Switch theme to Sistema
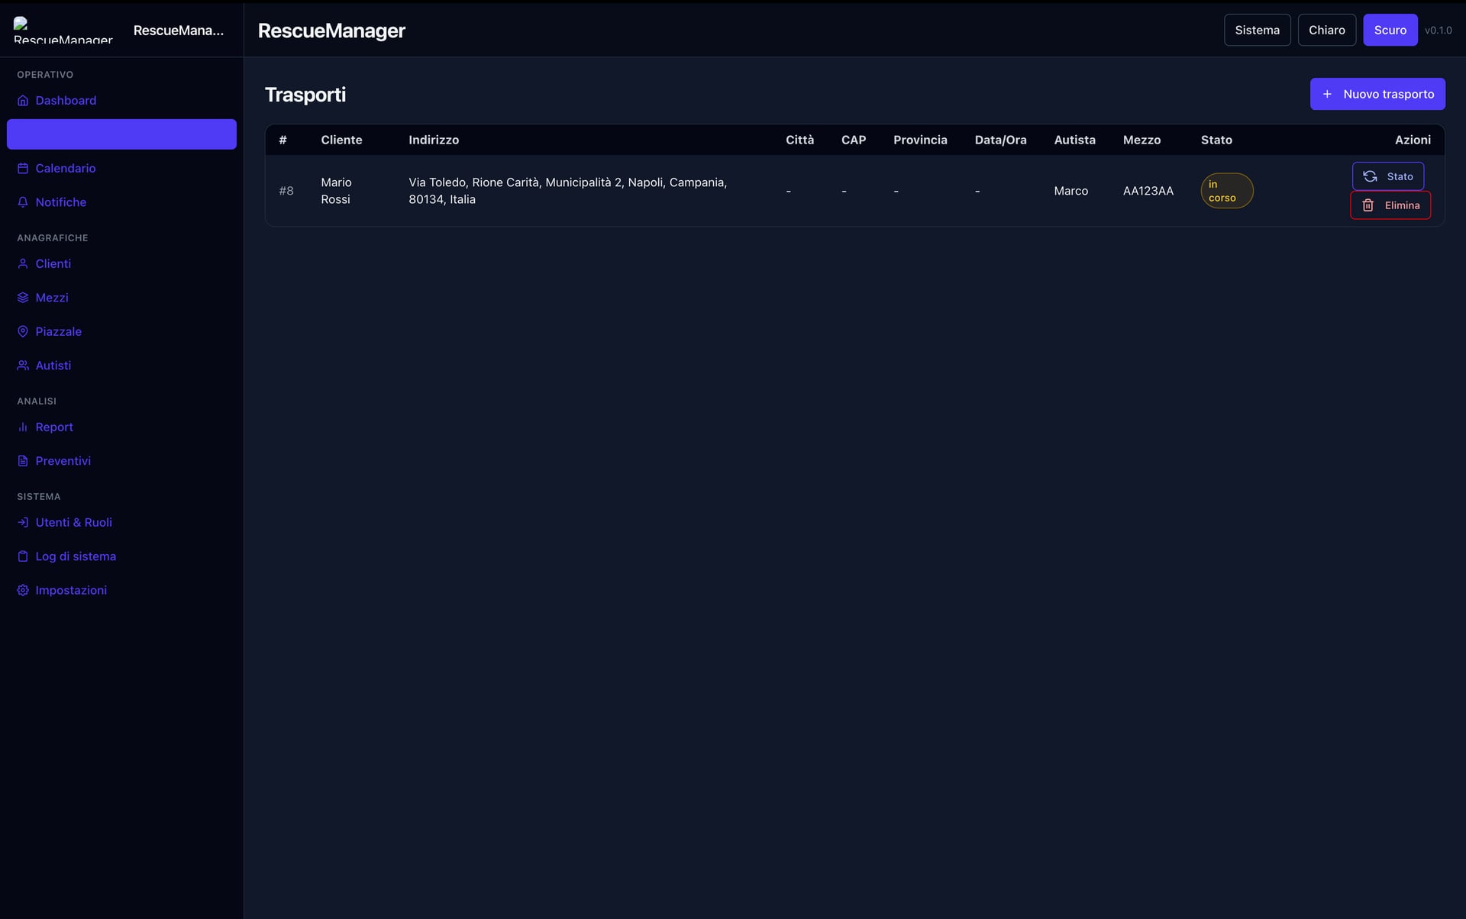The width and height of the screenshot is (1466, 919). (x=1257, y=31)
